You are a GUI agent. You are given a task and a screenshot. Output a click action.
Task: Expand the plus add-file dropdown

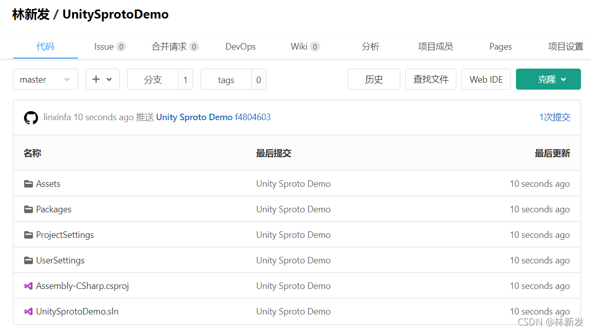102,80
